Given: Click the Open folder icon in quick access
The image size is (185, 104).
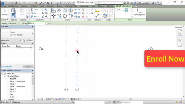Looking at the screenshot, I should [x=12, y=3].
